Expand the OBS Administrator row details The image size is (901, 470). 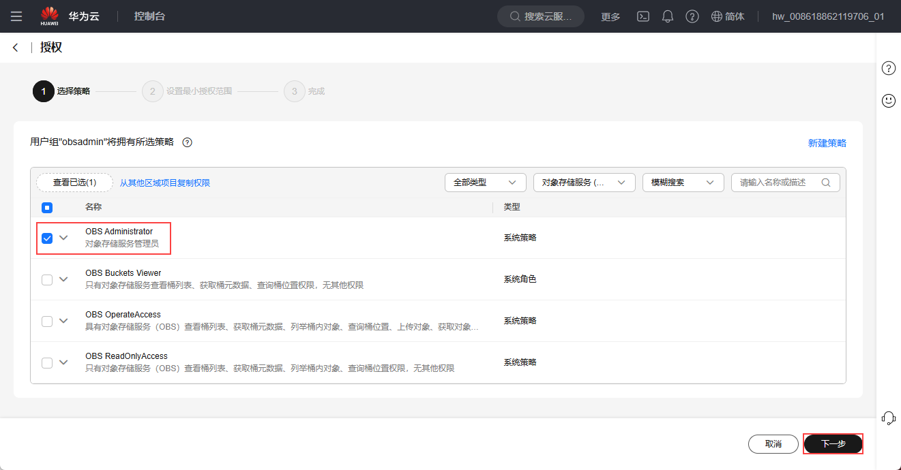tap(64, 238)
